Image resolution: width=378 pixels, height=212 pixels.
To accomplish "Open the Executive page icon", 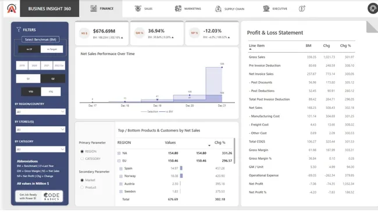I will click(x=266, y=9).
